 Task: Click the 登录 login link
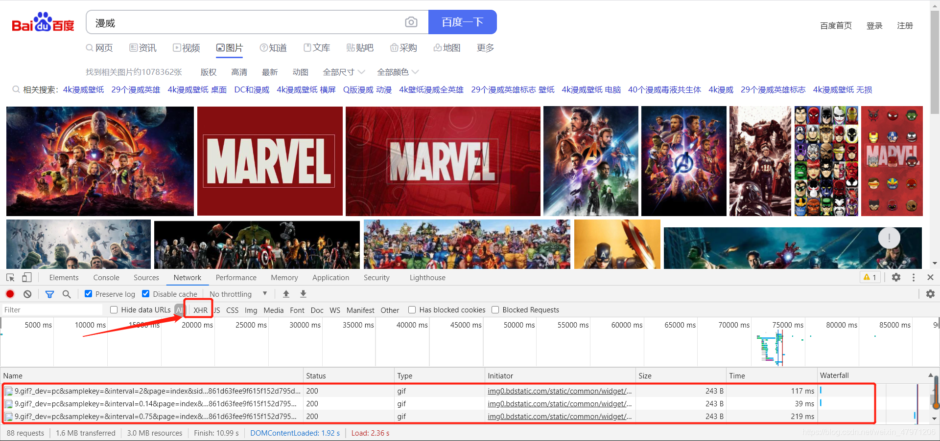coord(874,25)
